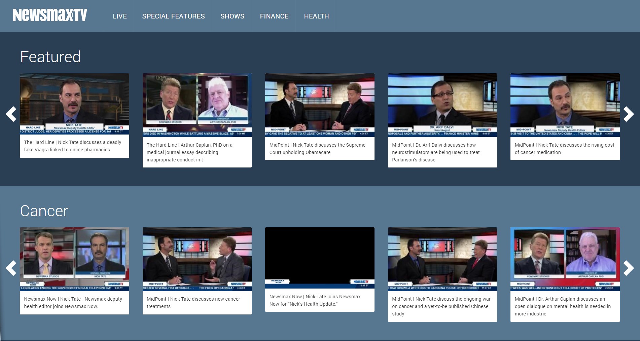Open the Newsmax deputy health editor joins title
This screenshot has height=341, width=640.
pos(73,303)
